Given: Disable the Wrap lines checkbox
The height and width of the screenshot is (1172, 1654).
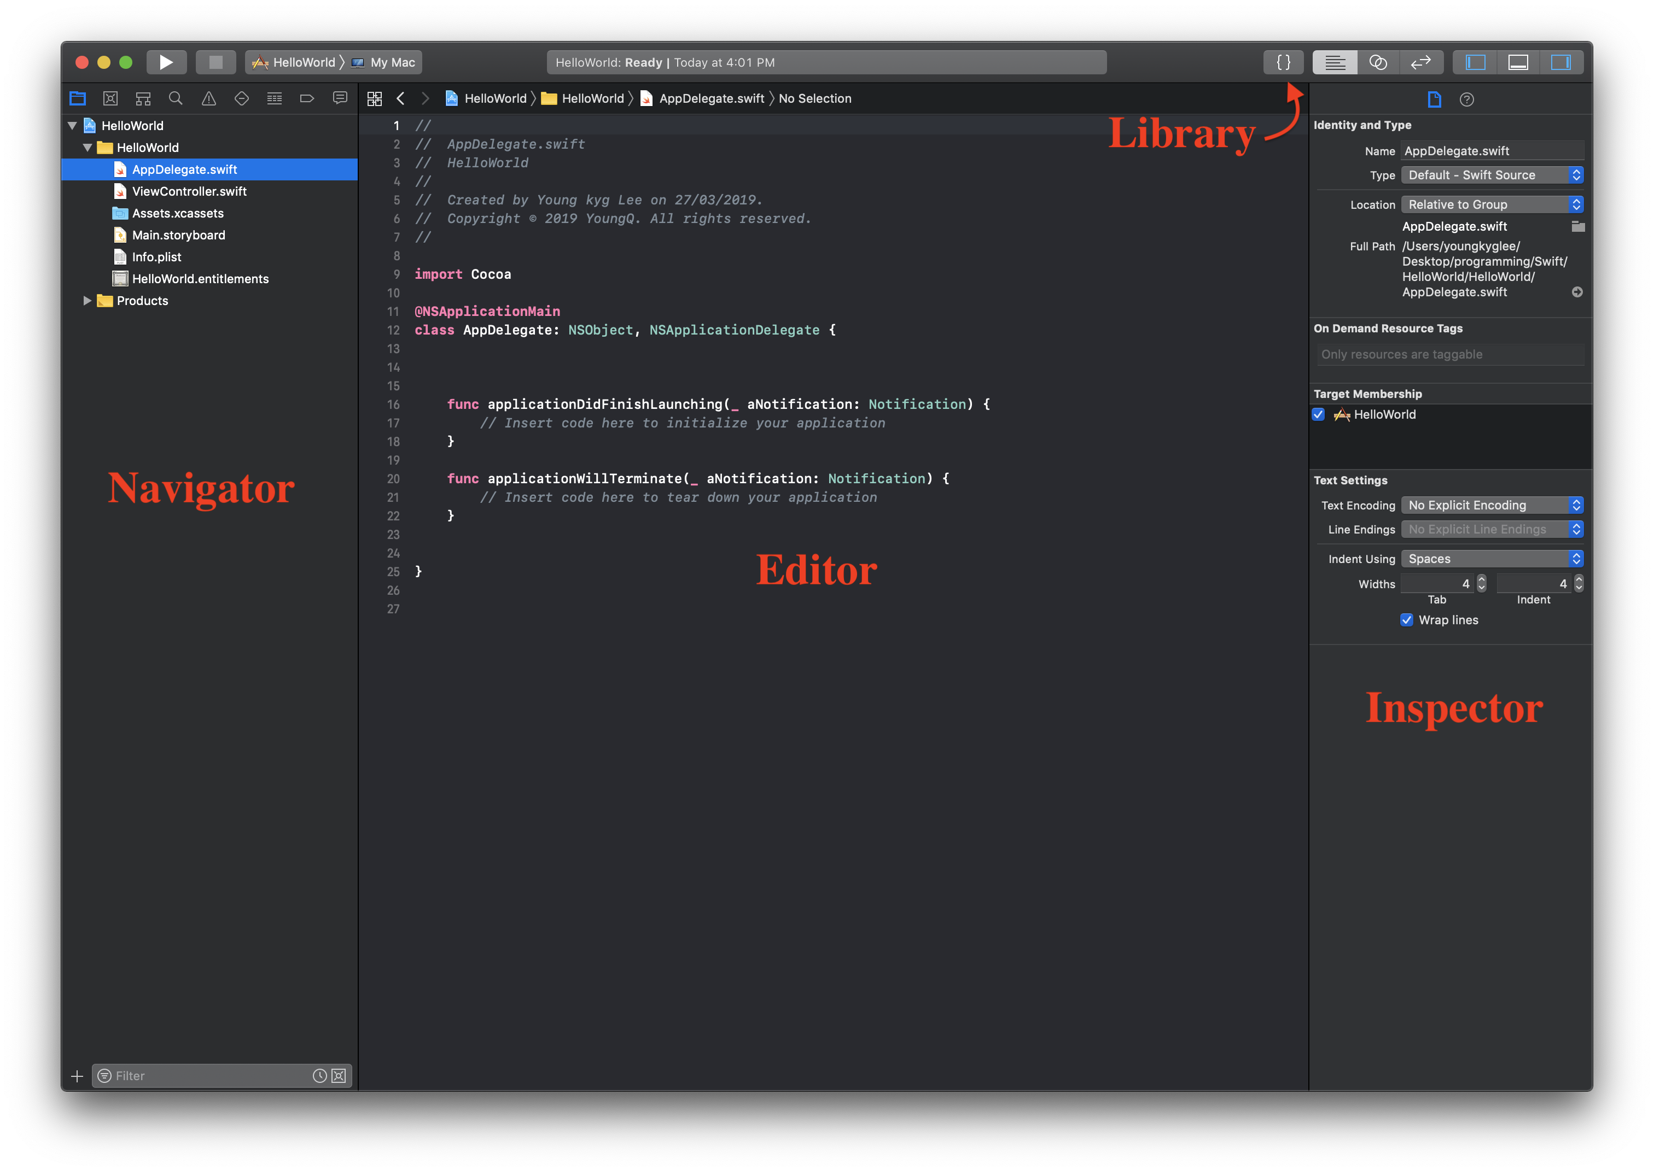Looking at the screenshot, I should point(1406,620).
